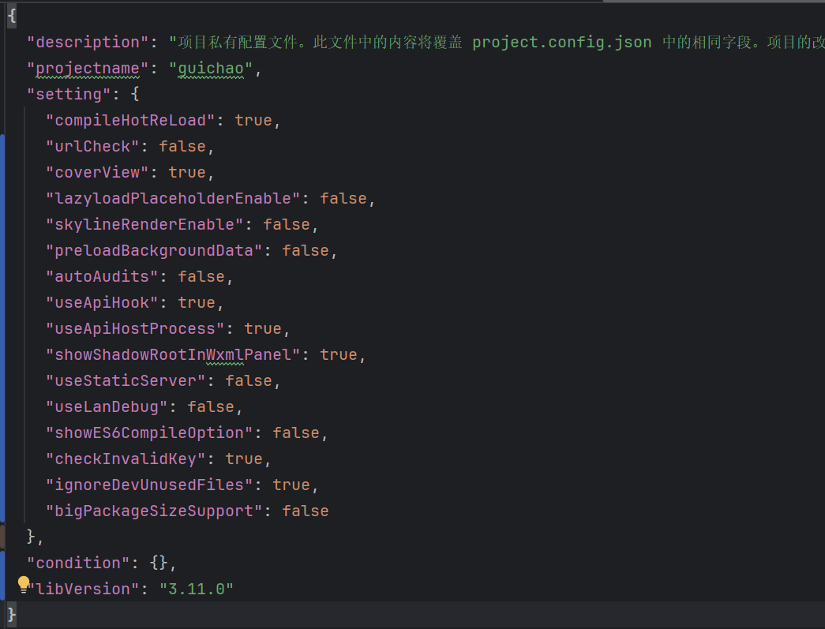825x629 pixels.
Task: Click the closing brace of the setting block
Action: coord(31,537)
